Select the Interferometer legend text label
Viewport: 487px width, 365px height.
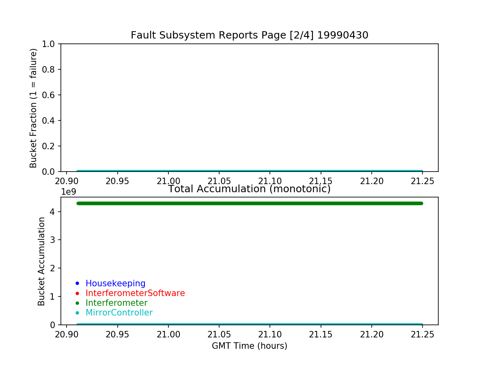click(116, 303)
